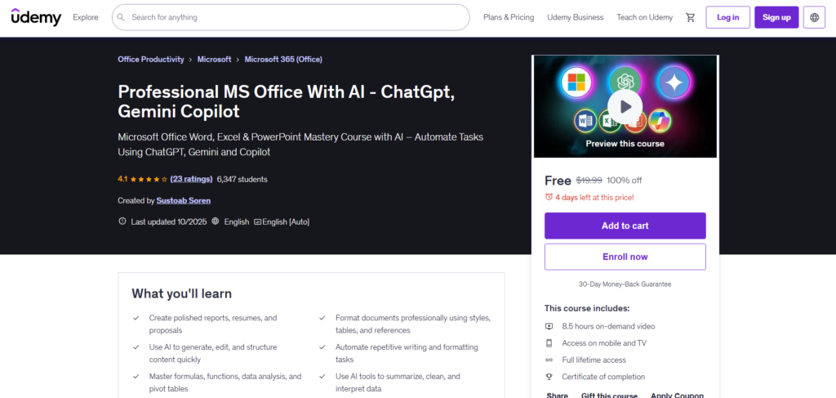Click the crossed-out $19.99 price
Viewport: 836px width, 398px height.
coord(589,181)
